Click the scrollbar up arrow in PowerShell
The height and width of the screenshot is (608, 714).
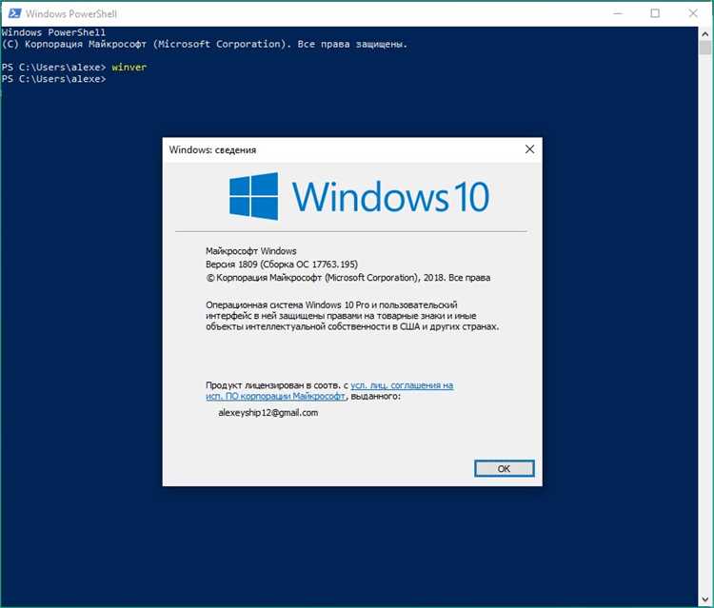(x=704, y=33)
